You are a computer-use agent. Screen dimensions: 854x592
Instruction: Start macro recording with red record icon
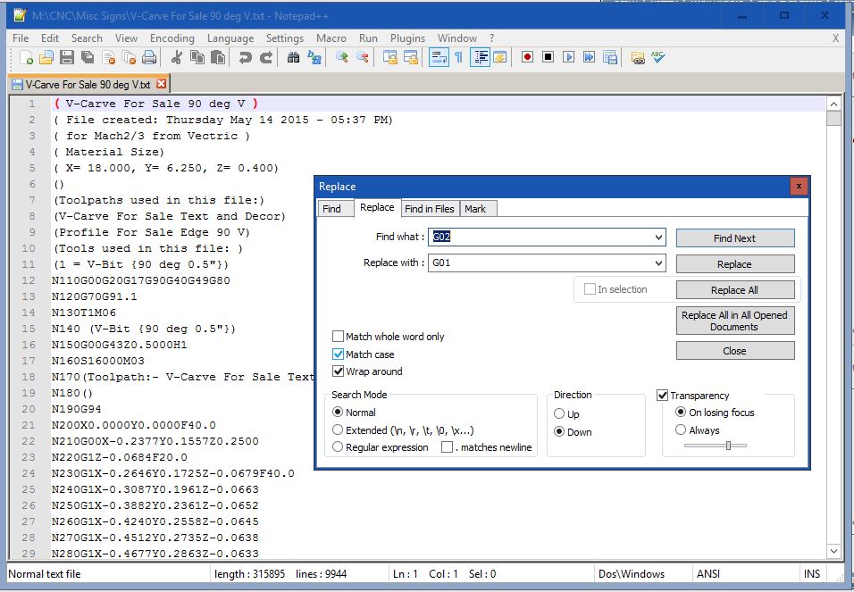pos(527,57)
